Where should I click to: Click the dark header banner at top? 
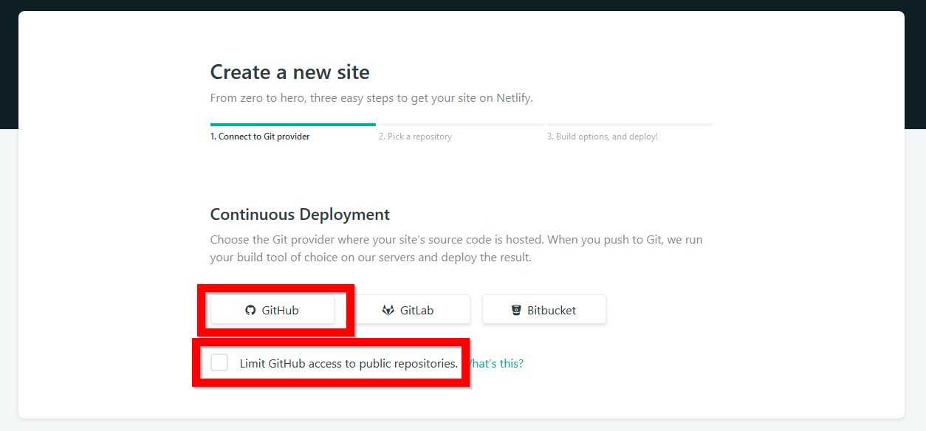(463, 4)
